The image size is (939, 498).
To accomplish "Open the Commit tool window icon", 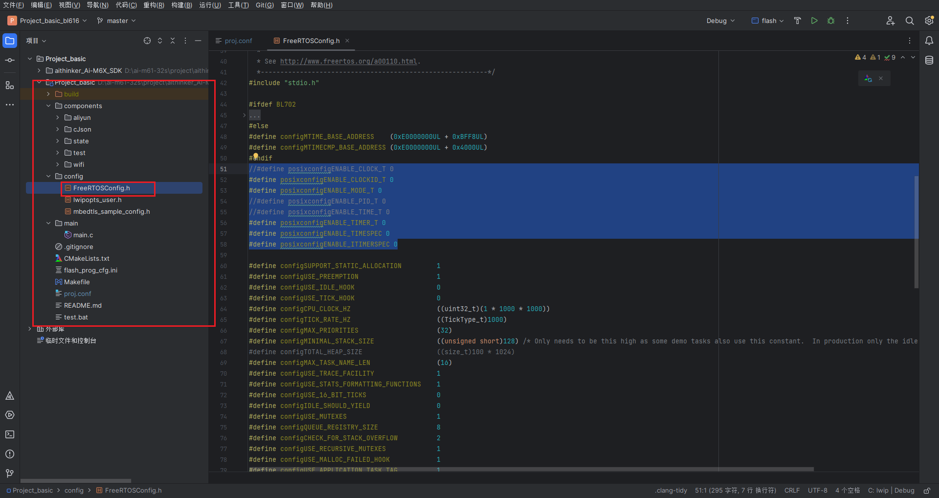I will point(10,60).
